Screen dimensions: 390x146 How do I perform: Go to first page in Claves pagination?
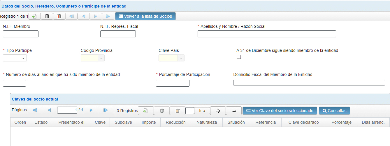point(35,110)
